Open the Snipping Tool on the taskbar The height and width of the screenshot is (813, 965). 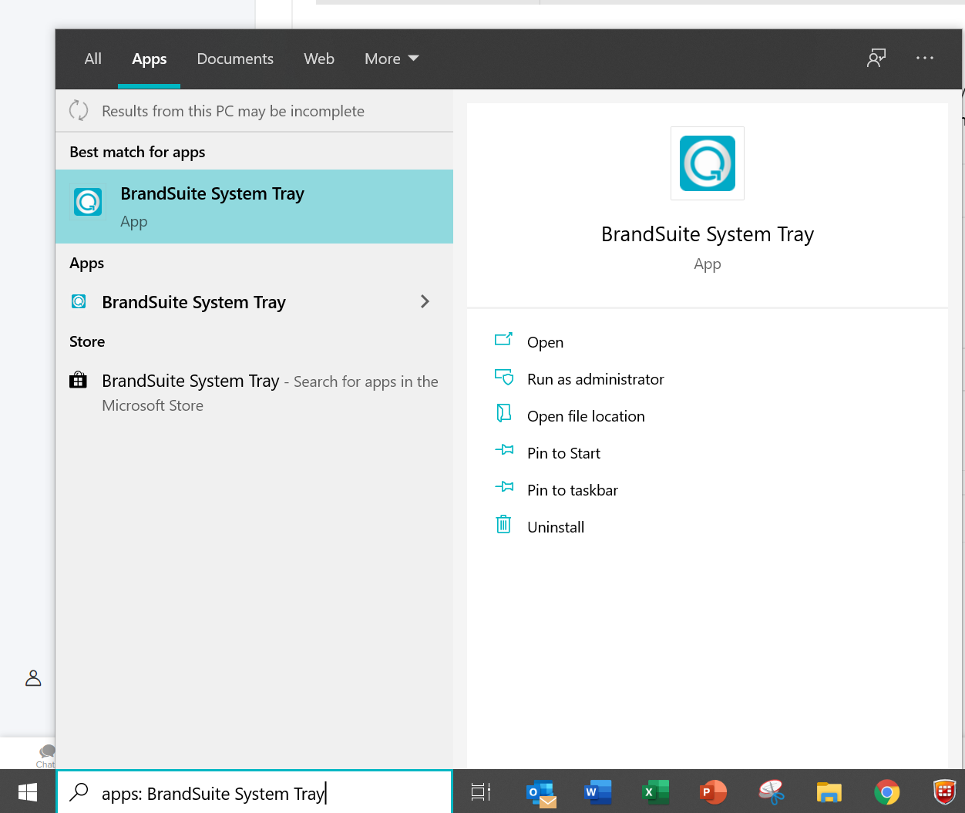pos(771,792)
